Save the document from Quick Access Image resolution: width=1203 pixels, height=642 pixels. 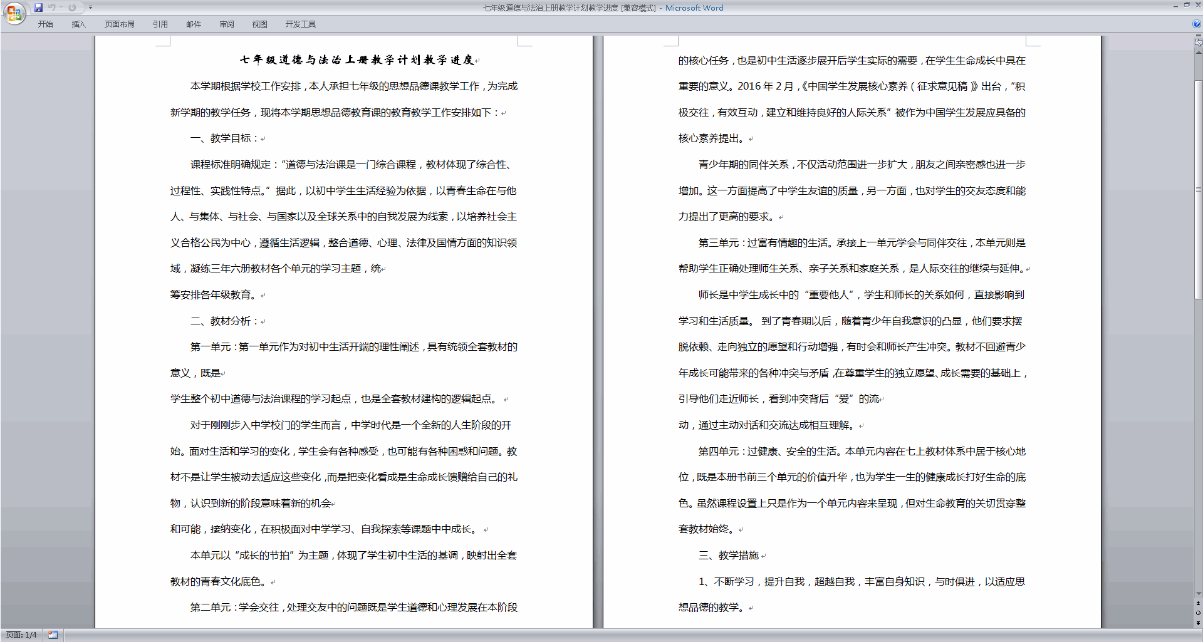[38, 8]
